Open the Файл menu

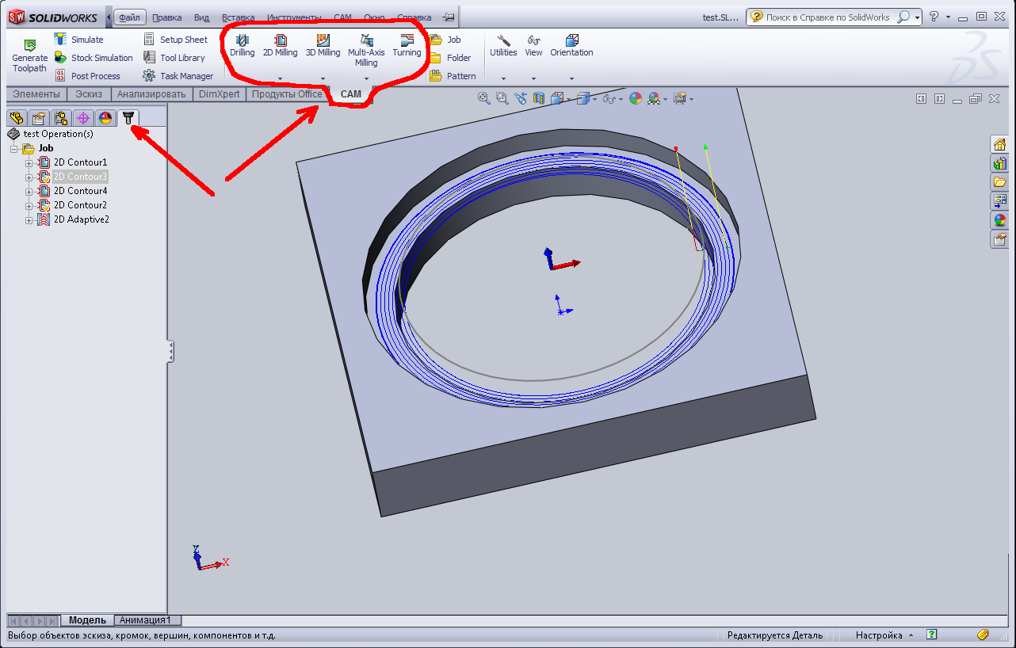click(x=129, y=17)
